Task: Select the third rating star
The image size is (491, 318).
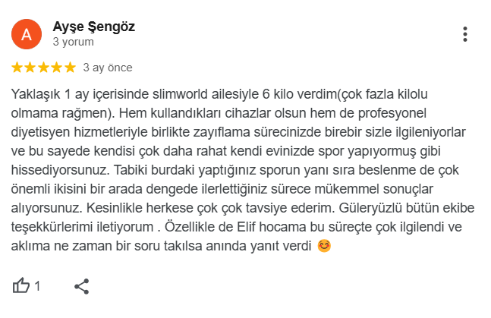Action: pyautogui.click(x=45, y=68)
